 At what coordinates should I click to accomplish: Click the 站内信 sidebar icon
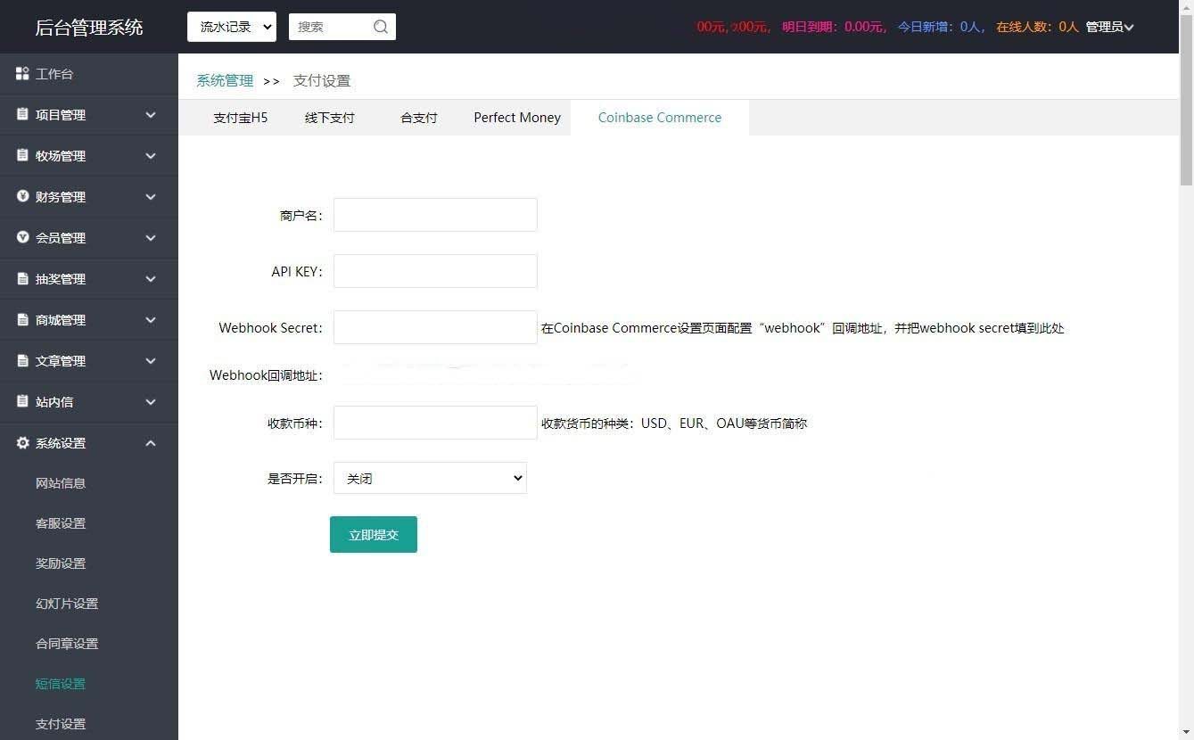pos(23,402)
